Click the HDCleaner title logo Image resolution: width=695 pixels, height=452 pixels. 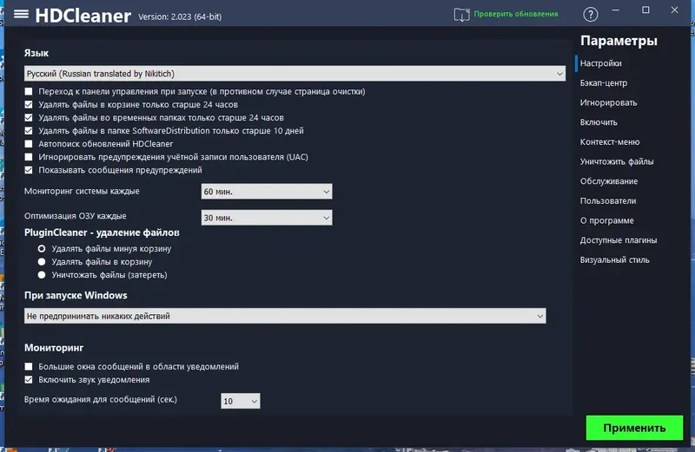pos(83,16)
